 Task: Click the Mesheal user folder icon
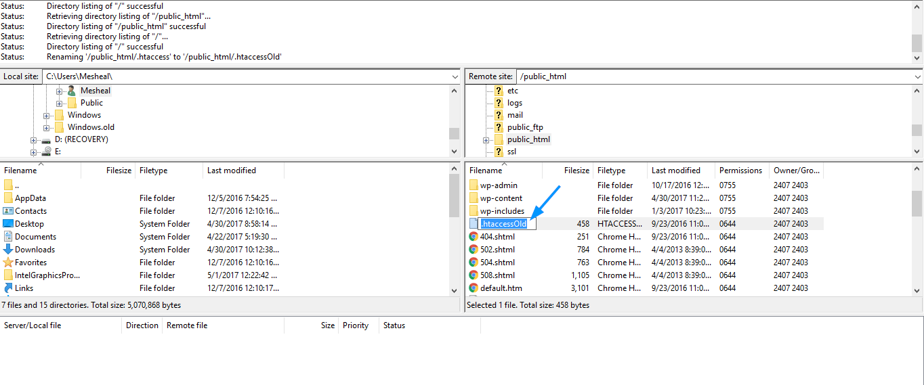71,91
